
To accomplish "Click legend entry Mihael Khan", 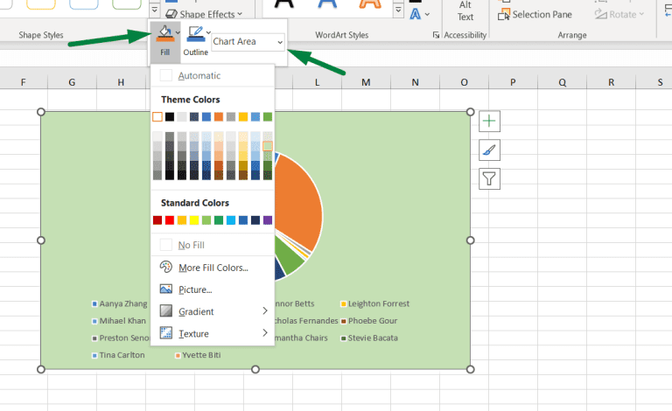I will click(x=119, y=321).
